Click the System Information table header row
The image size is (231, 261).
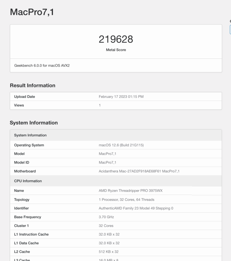116,135
